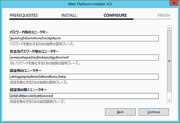Click the vertical scrollbar thumb
Screen dimensions: 180x123
point(169,61)
